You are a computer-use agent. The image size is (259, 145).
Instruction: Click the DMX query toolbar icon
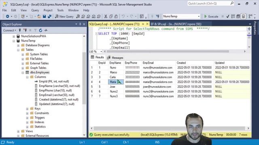pyautogui.click(x=88, y=16)
